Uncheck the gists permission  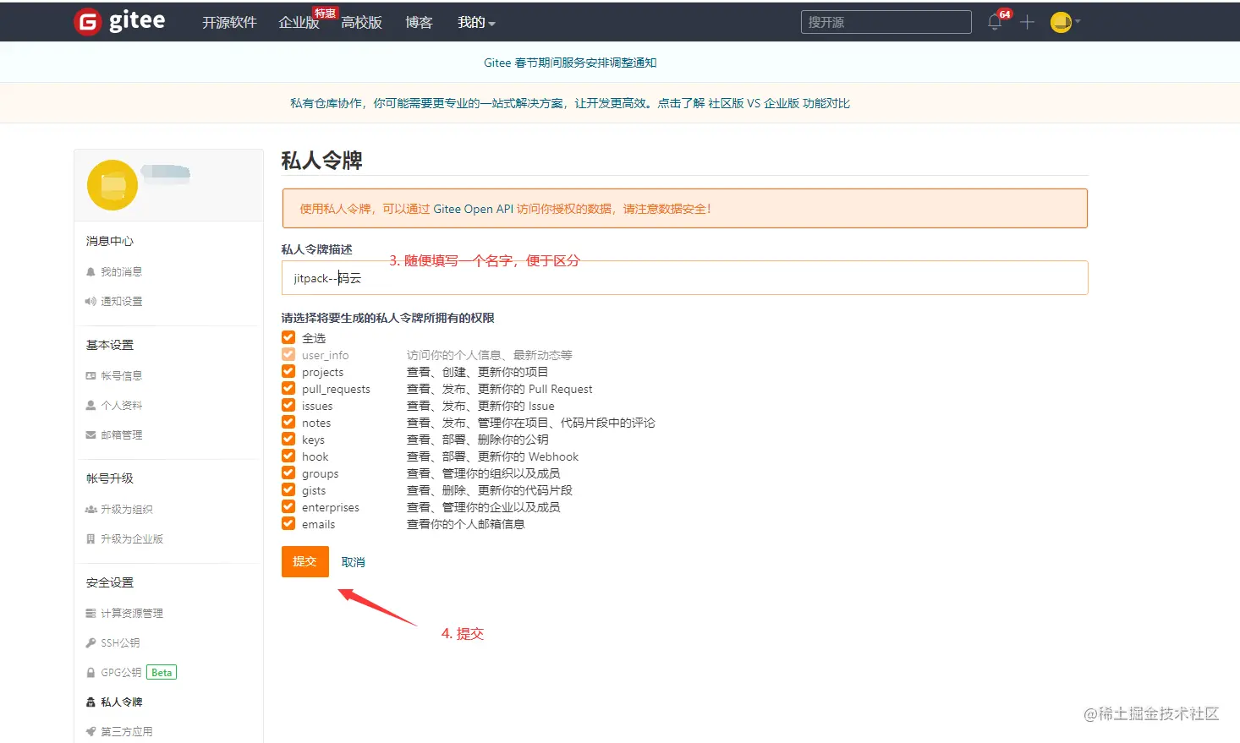288,490
